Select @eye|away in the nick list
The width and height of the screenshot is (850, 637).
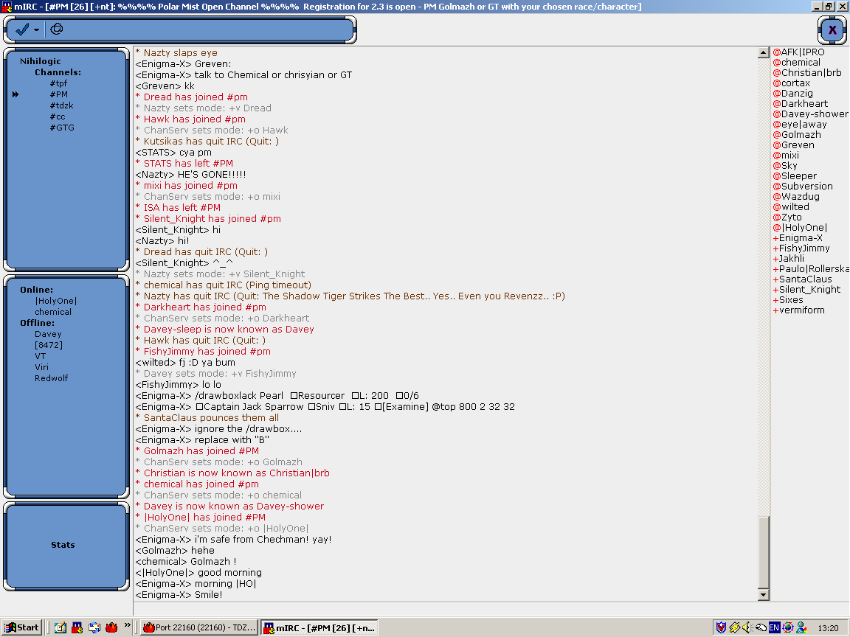coord(800,124)
